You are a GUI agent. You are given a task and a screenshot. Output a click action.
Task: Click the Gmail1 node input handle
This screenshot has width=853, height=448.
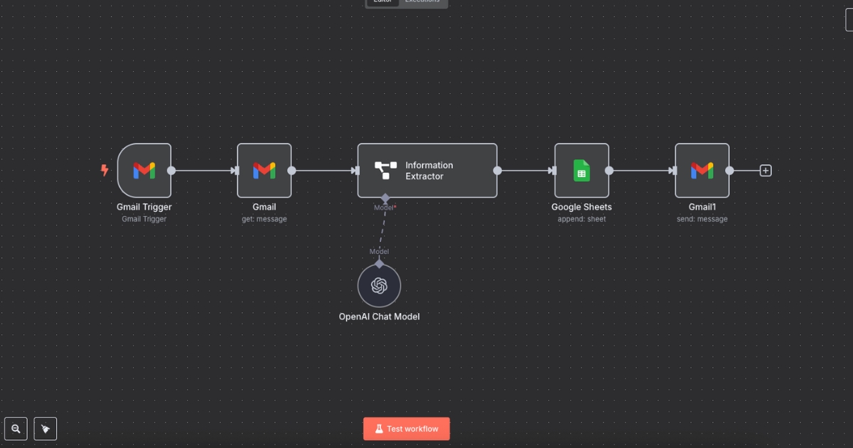[x=673, y=171]
